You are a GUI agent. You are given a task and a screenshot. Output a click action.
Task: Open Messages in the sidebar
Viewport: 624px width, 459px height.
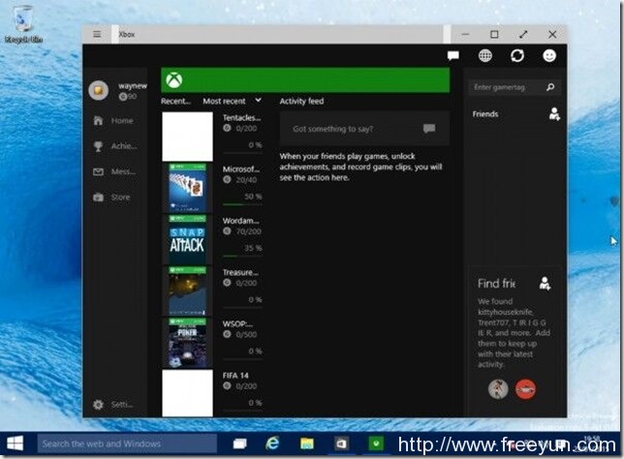click(114, 171)
